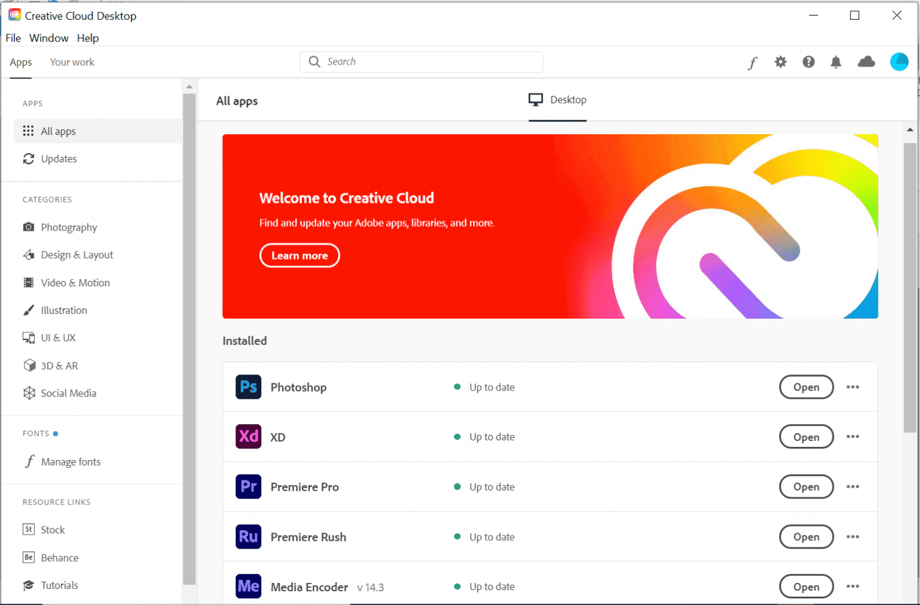Open the three-dot menu for Media Encoder
The height and width of the screenshot is (605, 920).
853,586
